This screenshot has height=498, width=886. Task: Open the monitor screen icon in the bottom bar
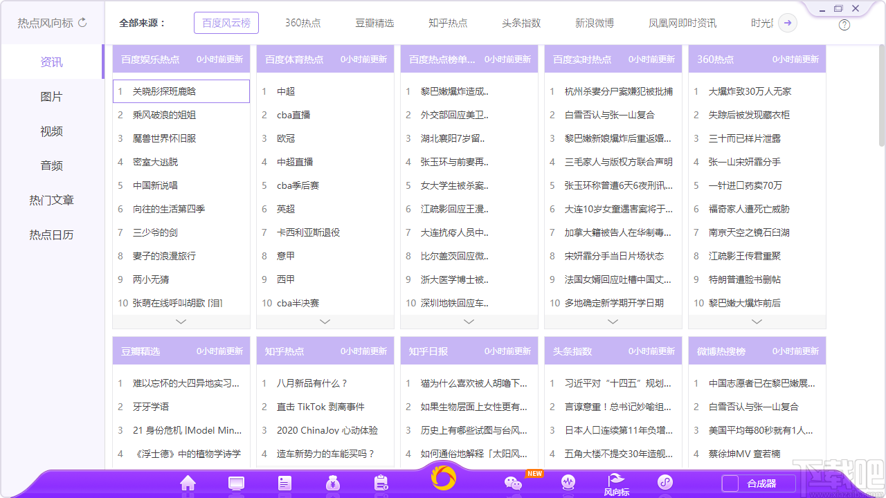pos(236,483)
